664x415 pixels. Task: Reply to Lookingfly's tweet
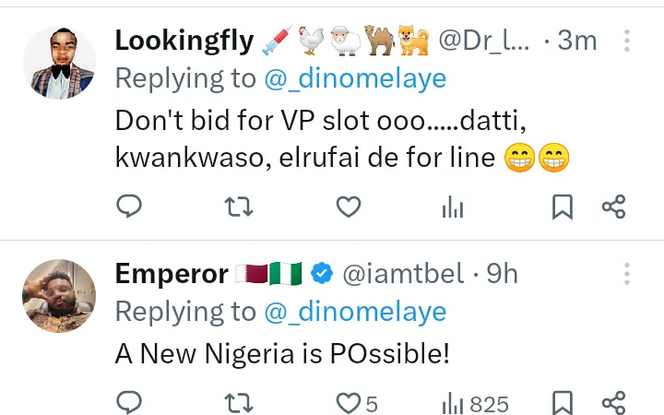click(x=130, y=207)
